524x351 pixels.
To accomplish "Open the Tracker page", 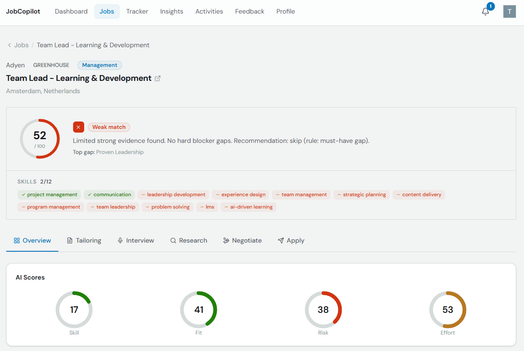I will (x=137, y=11).
